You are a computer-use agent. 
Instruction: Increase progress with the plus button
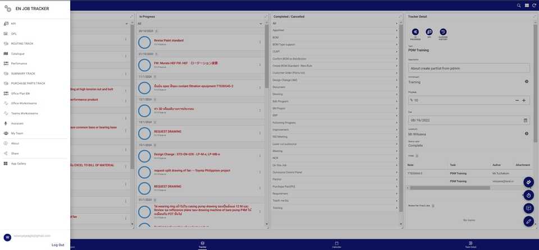(x=524, y=100)
